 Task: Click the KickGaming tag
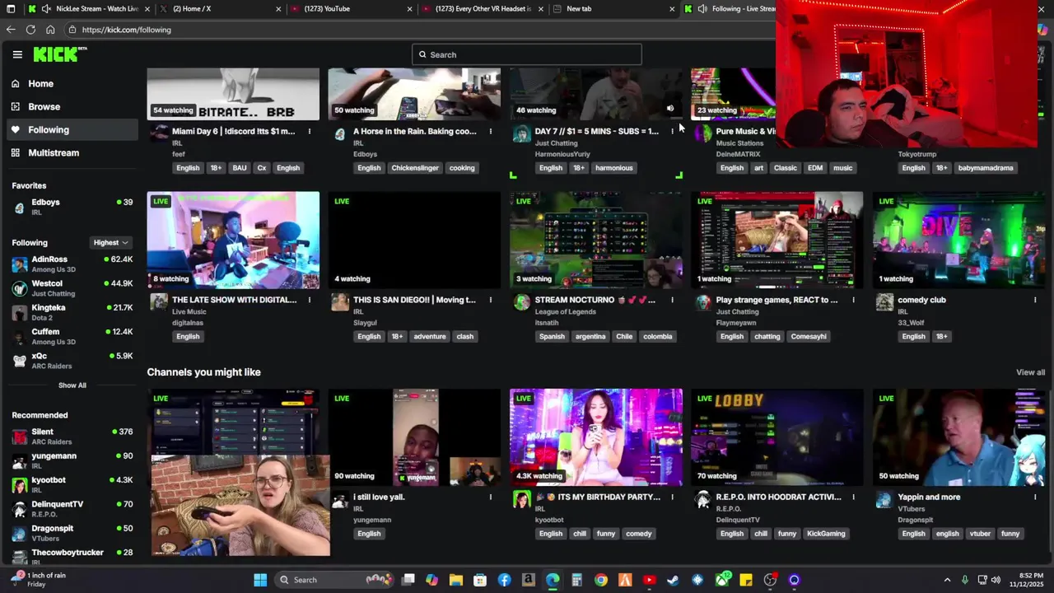826,534
